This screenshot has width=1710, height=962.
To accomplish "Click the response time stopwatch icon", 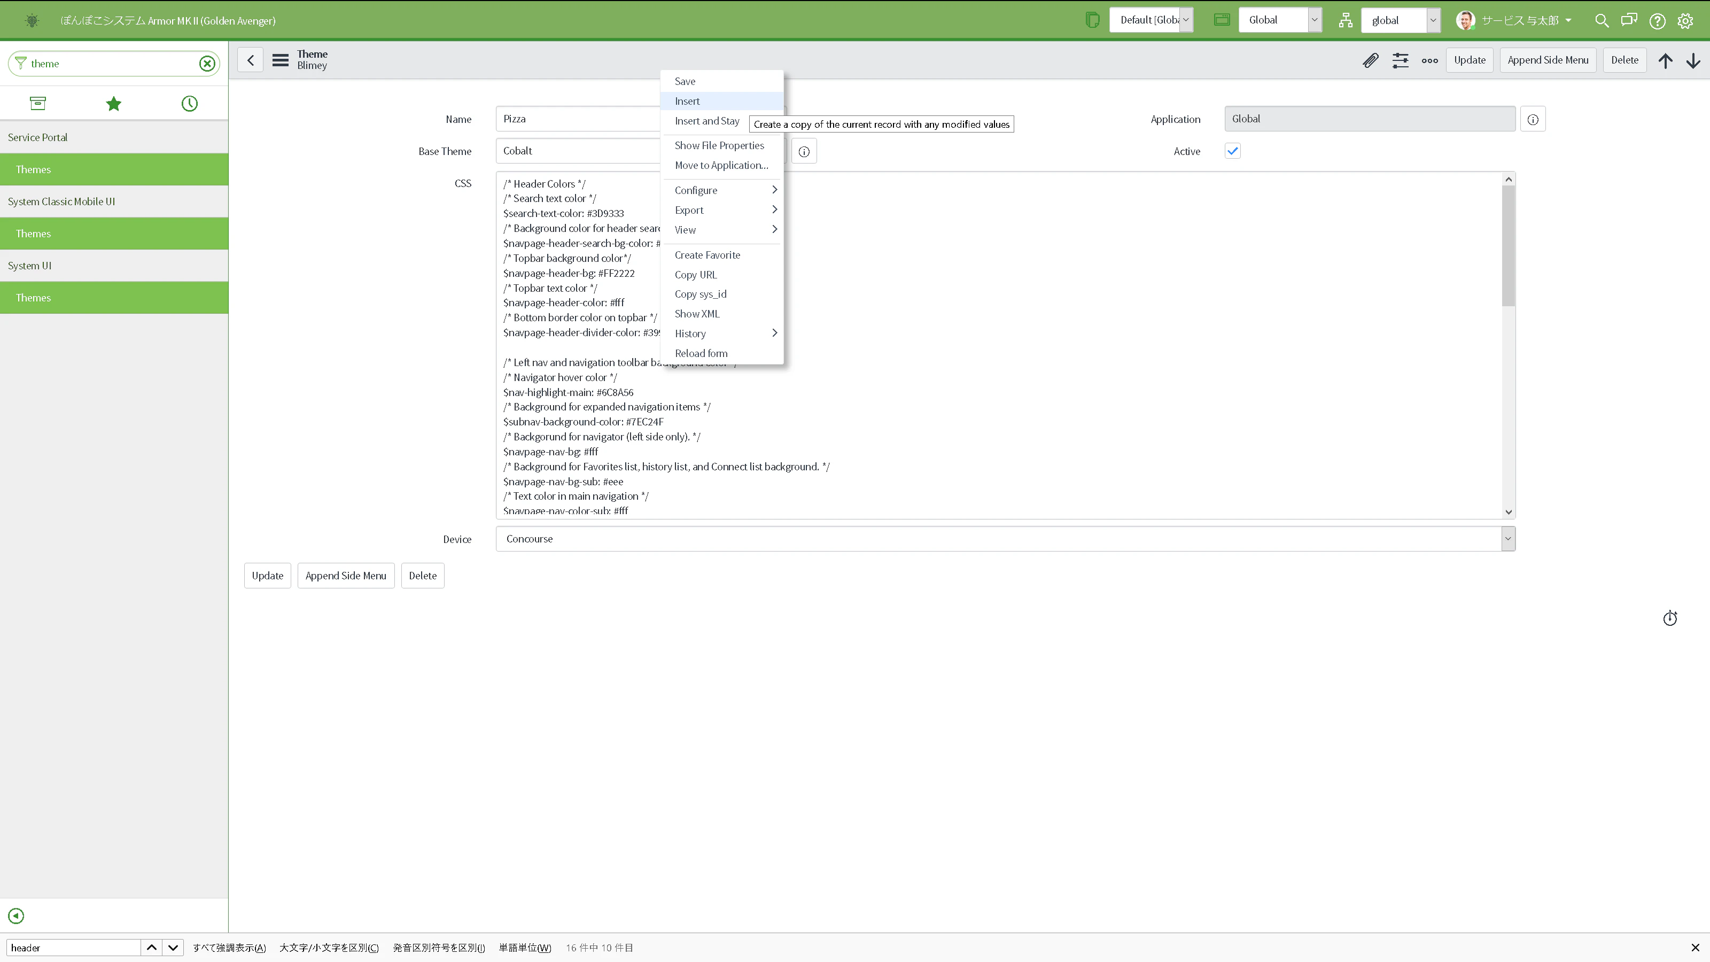I will tap(1670, 618).
